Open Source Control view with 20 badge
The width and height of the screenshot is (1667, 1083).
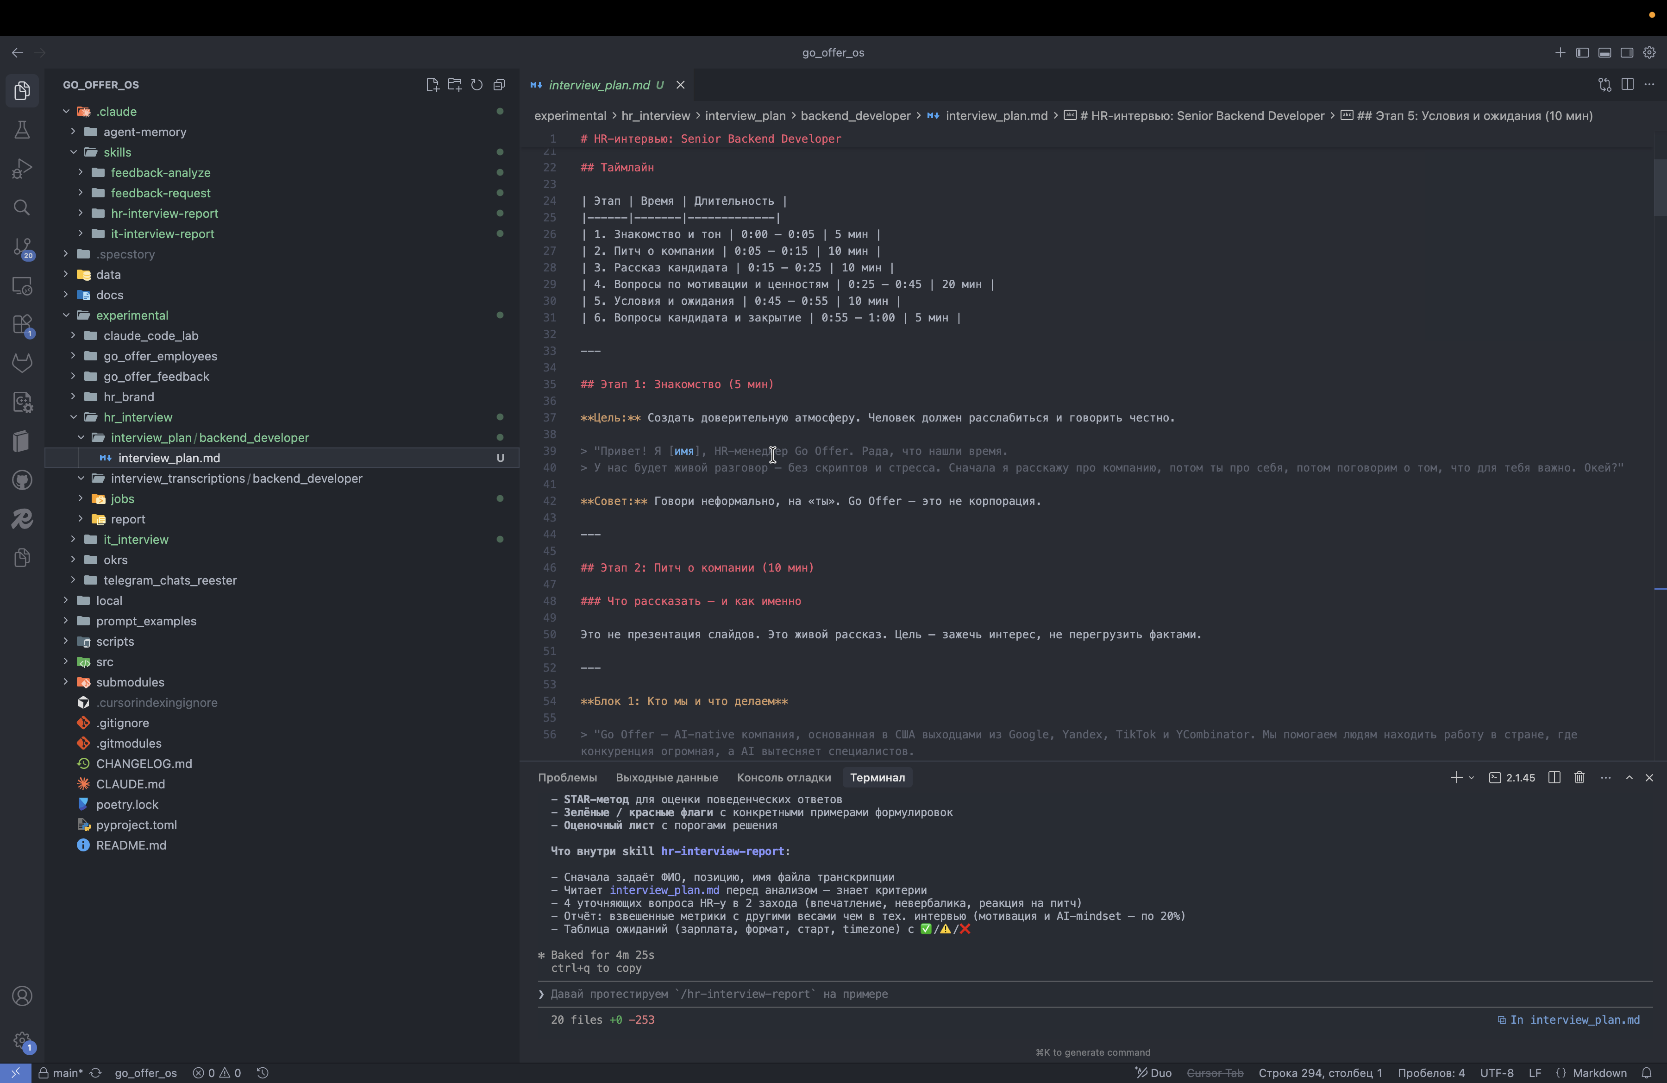(22, 246)
